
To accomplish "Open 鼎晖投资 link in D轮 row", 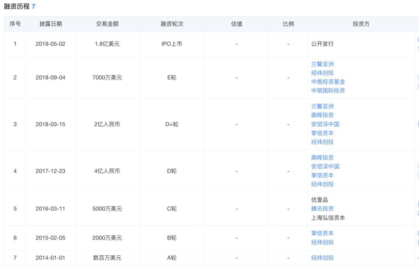I will click(x=322, y=158).
